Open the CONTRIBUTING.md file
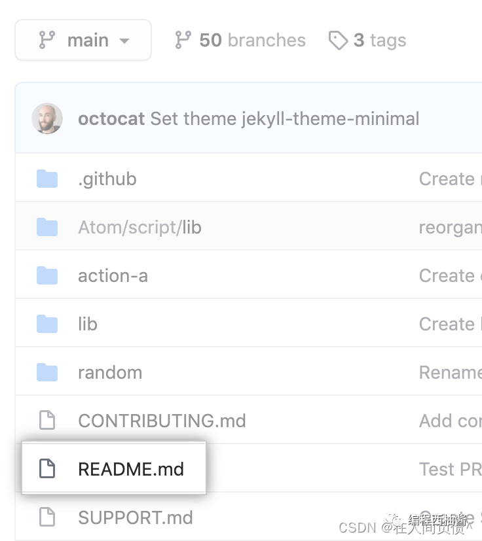Screen dimensions: 482x541 click(x=162, y=421)
